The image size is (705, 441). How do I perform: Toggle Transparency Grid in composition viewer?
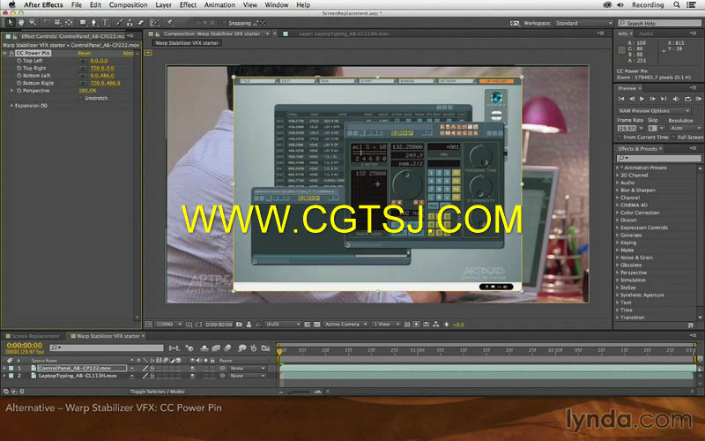coord(316,324)
